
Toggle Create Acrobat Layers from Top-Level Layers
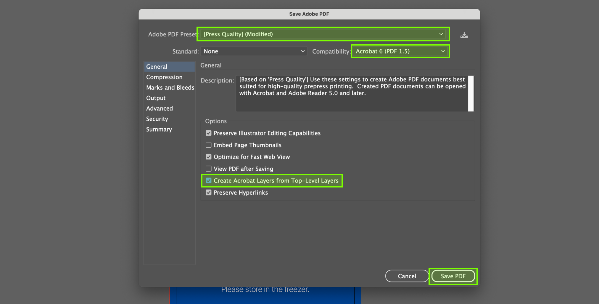point(209,181)
